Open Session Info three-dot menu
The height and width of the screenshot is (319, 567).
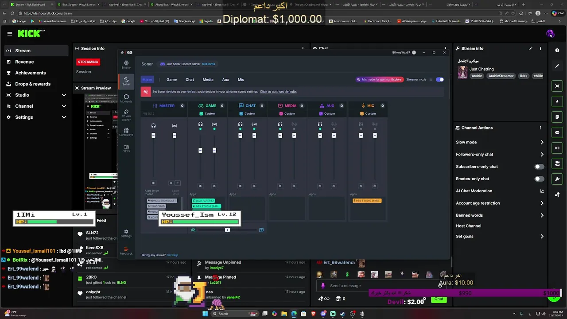point(303,48)
